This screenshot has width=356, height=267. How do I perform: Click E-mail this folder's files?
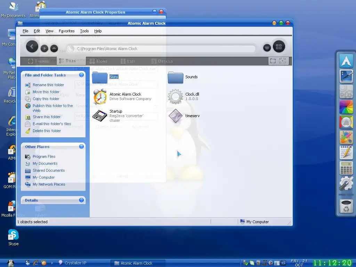pos(52,124)
